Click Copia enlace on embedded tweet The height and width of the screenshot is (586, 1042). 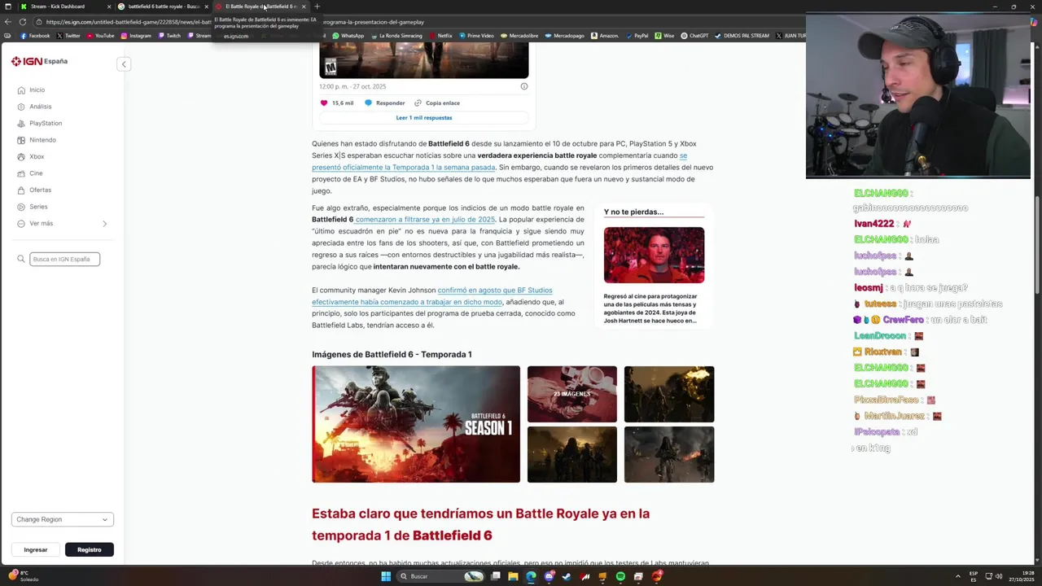pyautogui.click(x=437, y=103)
